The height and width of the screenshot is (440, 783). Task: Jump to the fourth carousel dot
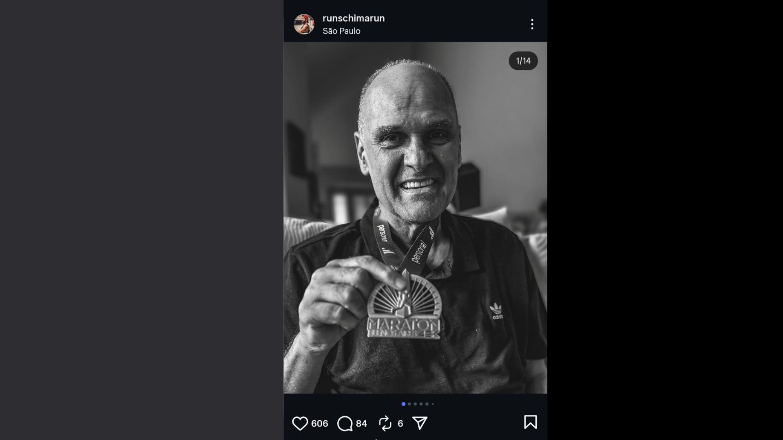point(421,404)
